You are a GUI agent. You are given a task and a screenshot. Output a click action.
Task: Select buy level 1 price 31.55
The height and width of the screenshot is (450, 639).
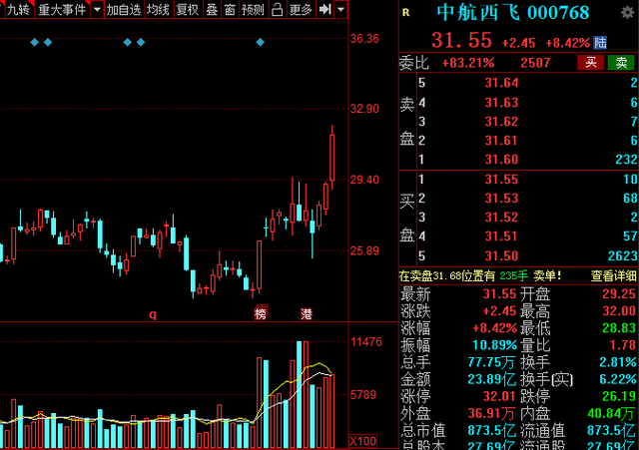click(x=501, y=180)
